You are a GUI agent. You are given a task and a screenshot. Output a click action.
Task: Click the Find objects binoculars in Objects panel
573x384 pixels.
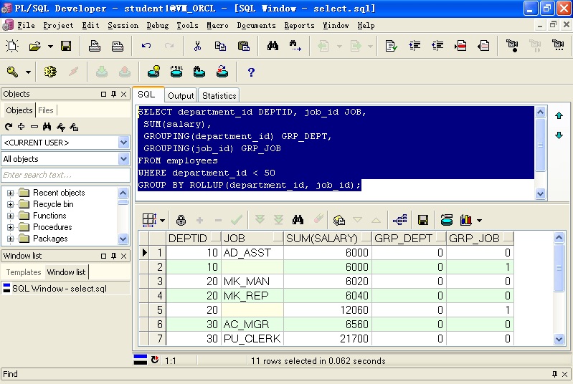[47, 127]
